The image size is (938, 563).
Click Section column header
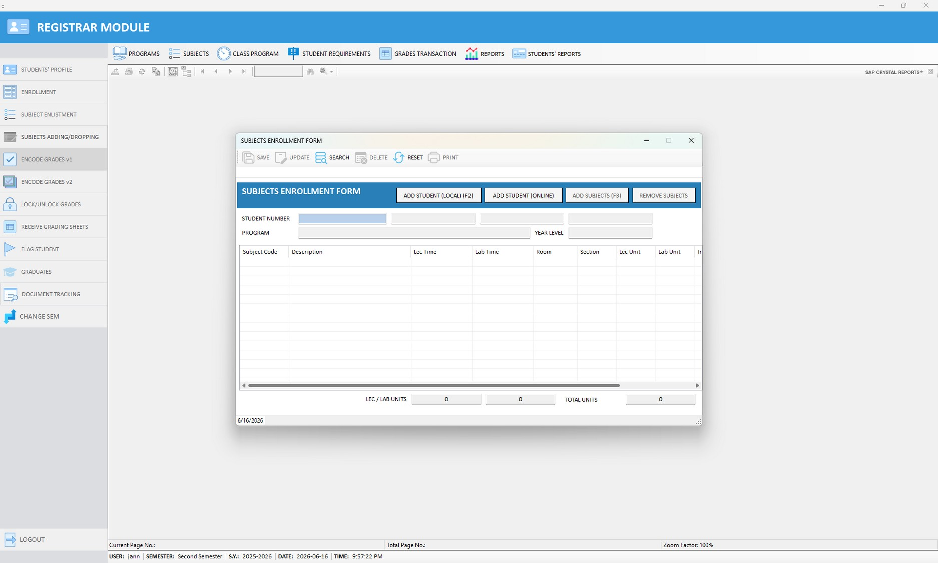coord(597,252)
